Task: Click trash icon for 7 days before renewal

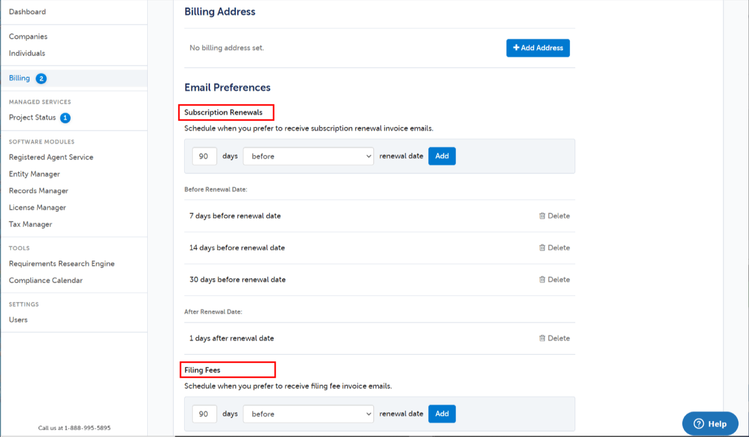Action: point(542,216)
